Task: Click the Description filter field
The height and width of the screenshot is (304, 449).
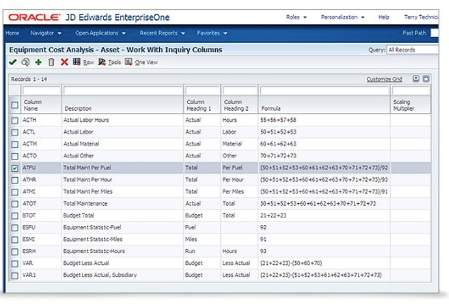Action: coord(123,91)
